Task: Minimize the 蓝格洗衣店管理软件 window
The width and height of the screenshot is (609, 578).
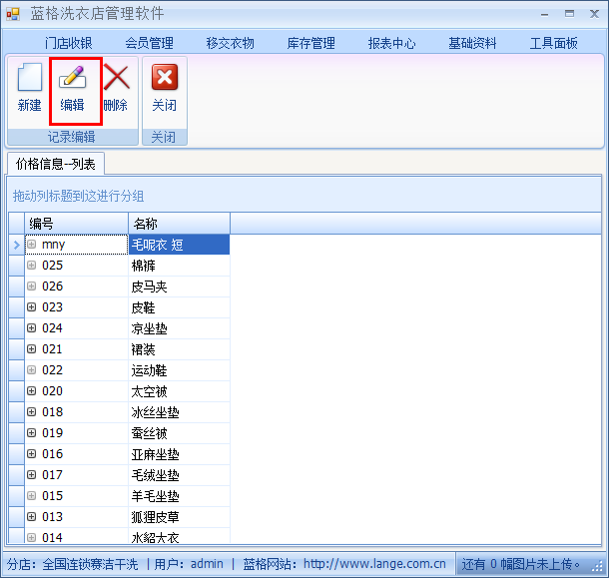Action: pos(544,15)
